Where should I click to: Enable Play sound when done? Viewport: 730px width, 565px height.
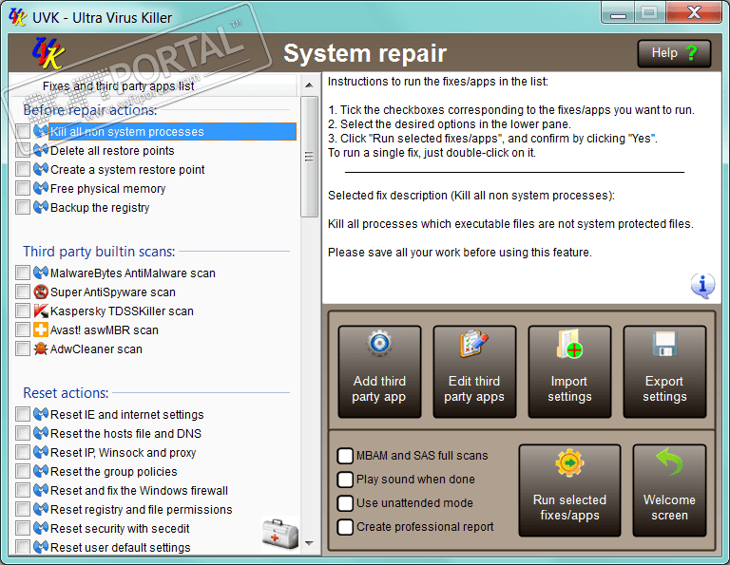345,480
